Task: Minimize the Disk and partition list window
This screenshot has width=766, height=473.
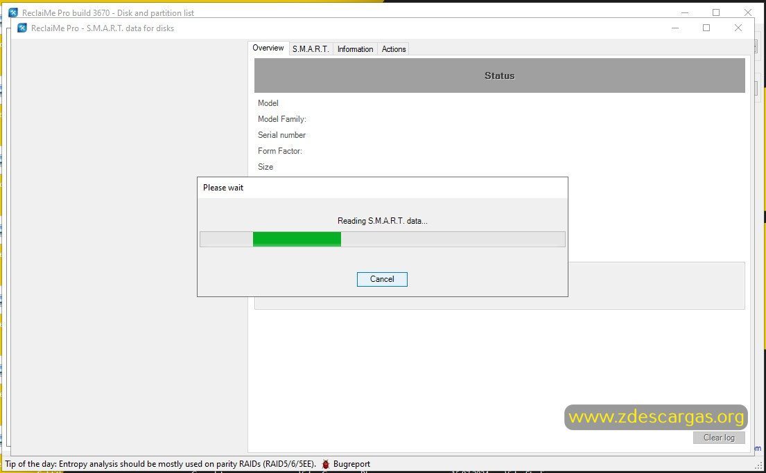Action: [x=685, y=12]
